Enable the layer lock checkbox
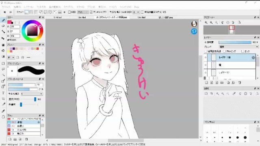Screen dimensions: 260x146 pyautogui.click(x=243, y=52)
